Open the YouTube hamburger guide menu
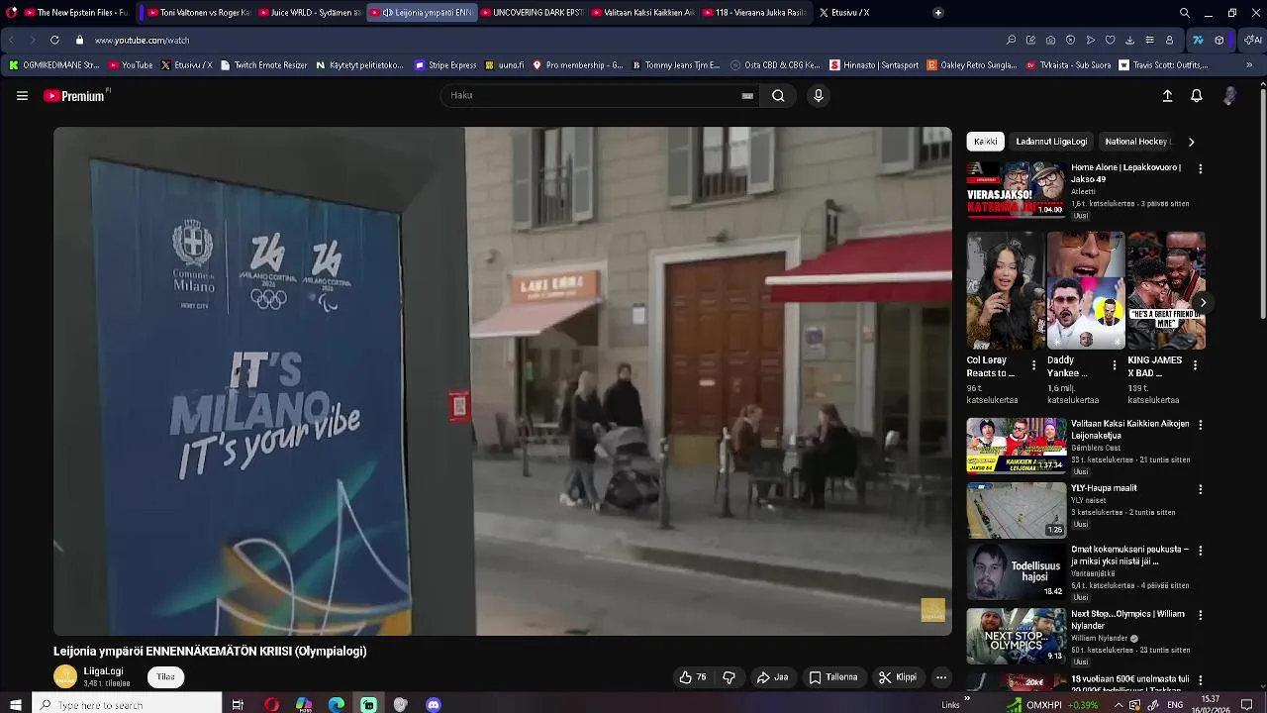The image size is (1267, 713). coord(22,96)
